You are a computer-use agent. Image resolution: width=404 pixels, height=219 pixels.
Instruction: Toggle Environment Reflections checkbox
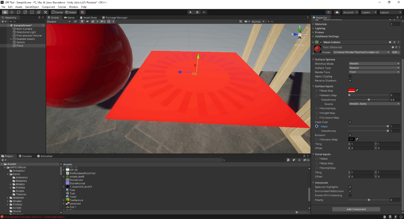tap(350, 191)
